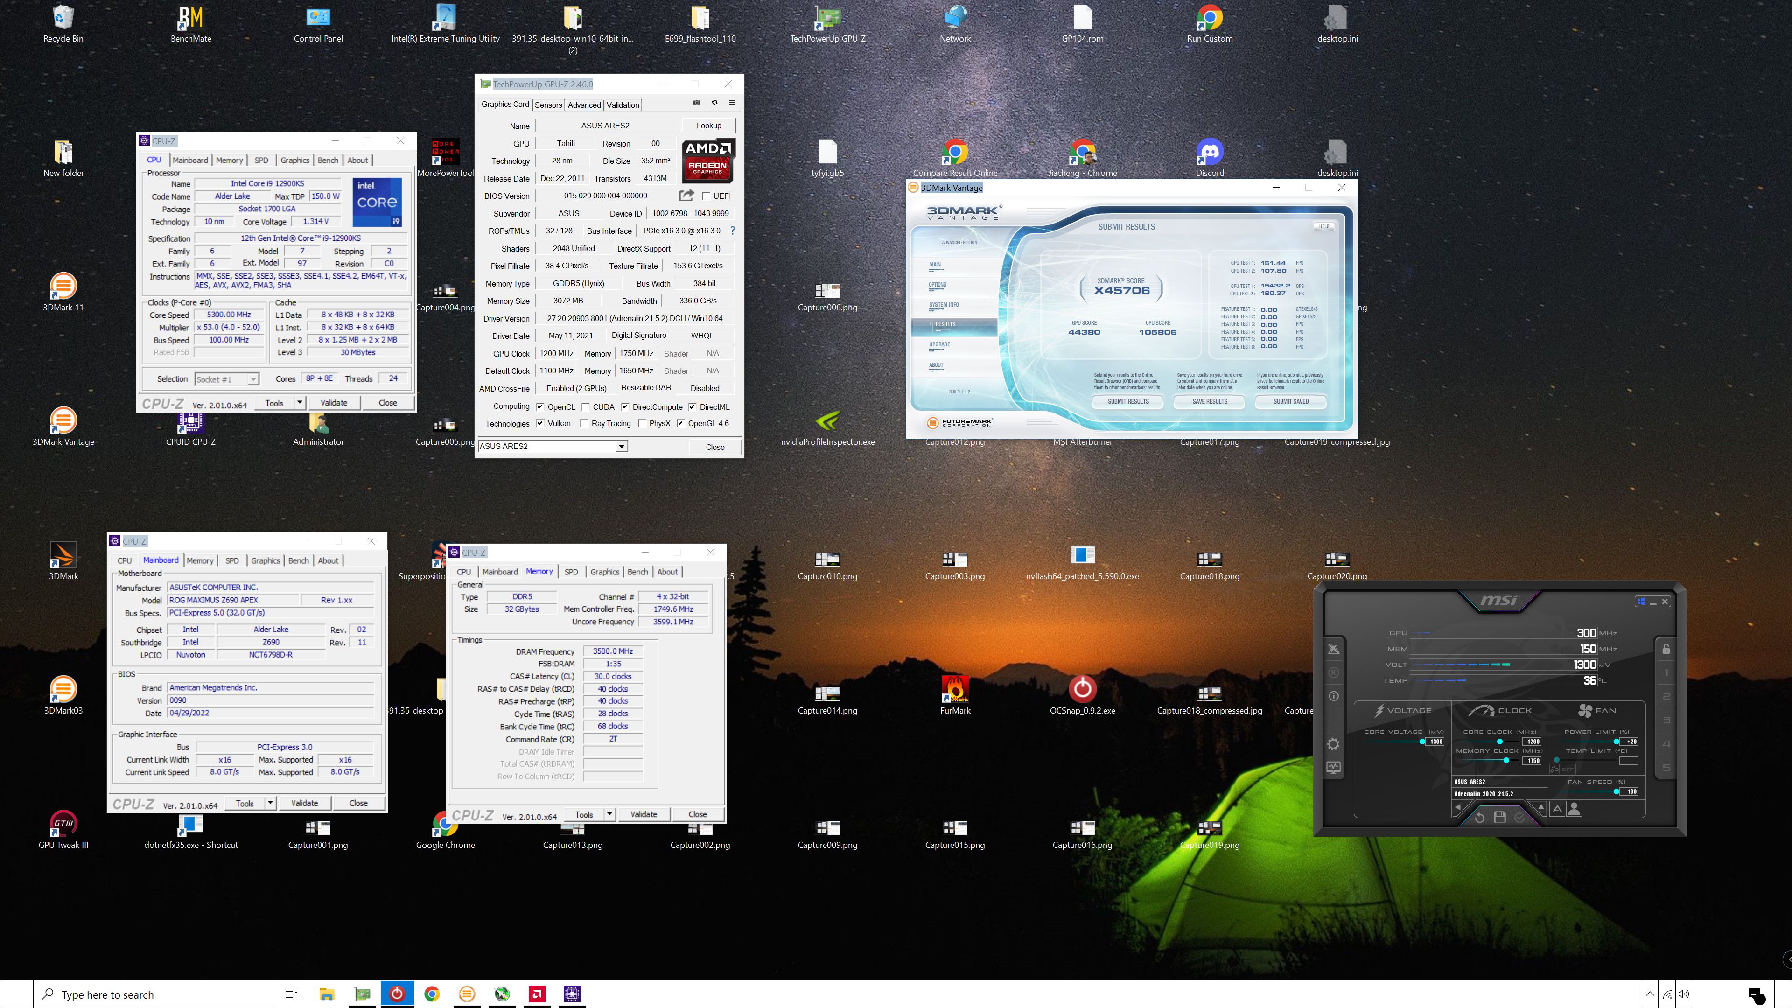Screen dimensions: 1792x1008
Task: Click the Afterburner up arrow expander
Action: (1540, 808)
